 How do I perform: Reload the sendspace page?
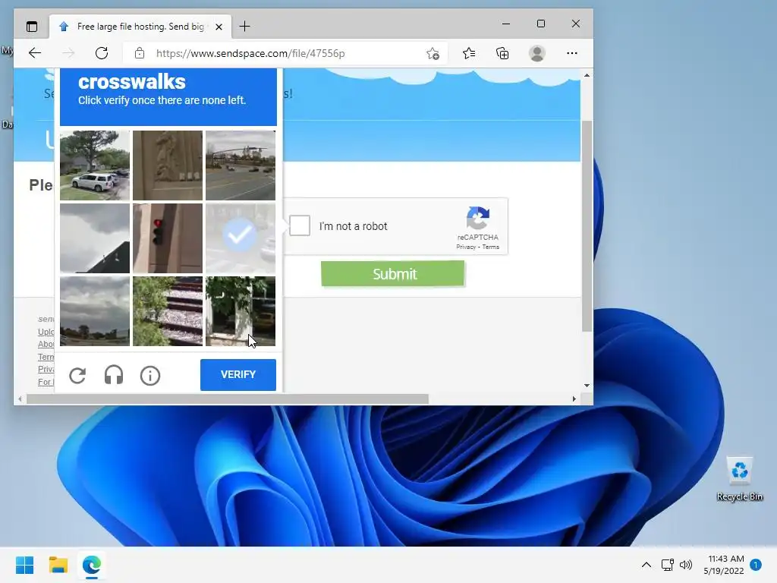102,53
